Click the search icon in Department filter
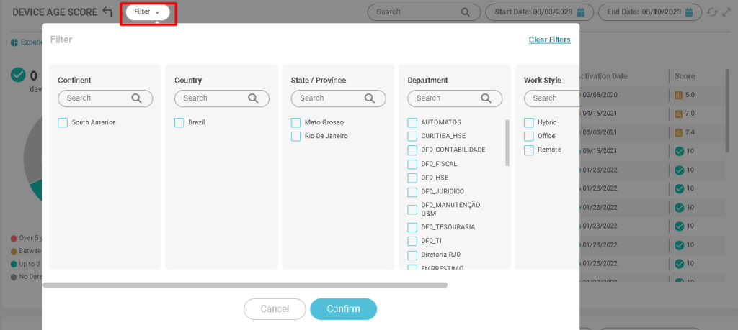This screenshot has height=330, width=738. point(486,98)
